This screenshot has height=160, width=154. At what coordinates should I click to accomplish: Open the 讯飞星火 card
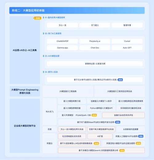click(x=95, y=25)
